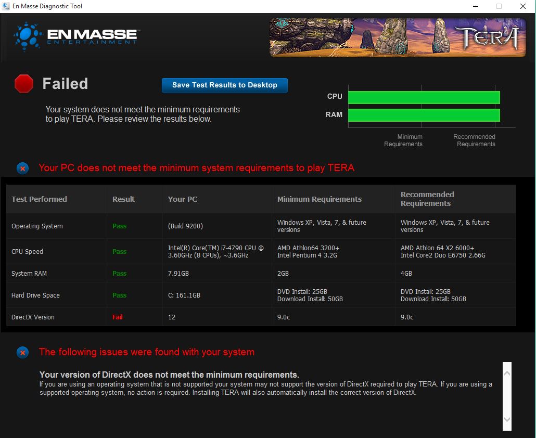Click Pass result in CPU Speed row
Screen dimensions: 536x438
[x=120, y=251]
